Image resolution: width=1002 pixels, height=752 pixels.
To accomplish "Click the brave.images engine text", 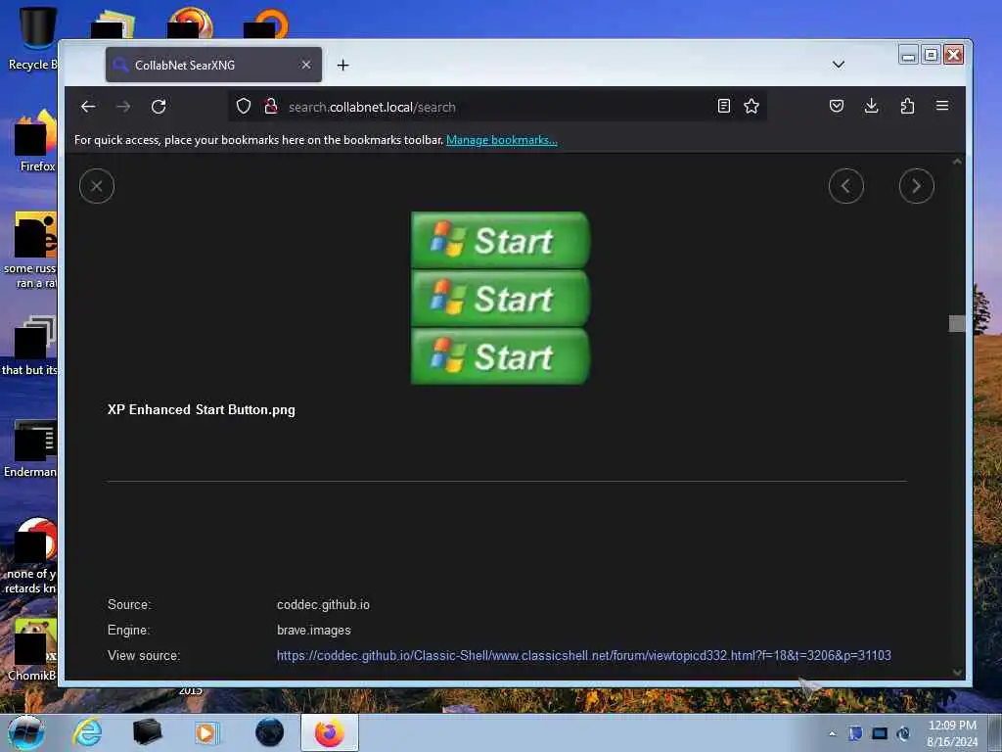I will point(314,631).
